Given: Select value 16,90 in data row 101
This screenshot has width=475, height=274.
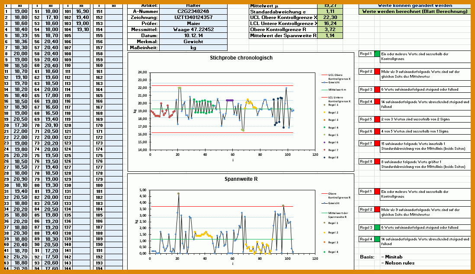Looking at the screenshot, I should point(82,12).
